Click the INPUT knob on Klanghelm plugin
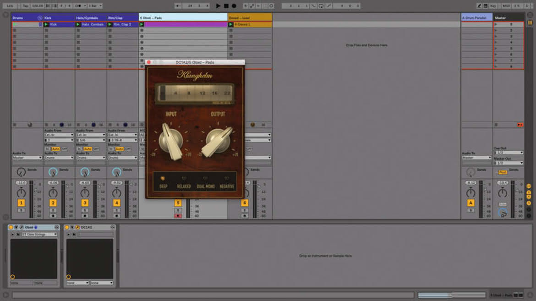The height and width of the screenshot is (301, 536). pos(171,141)
